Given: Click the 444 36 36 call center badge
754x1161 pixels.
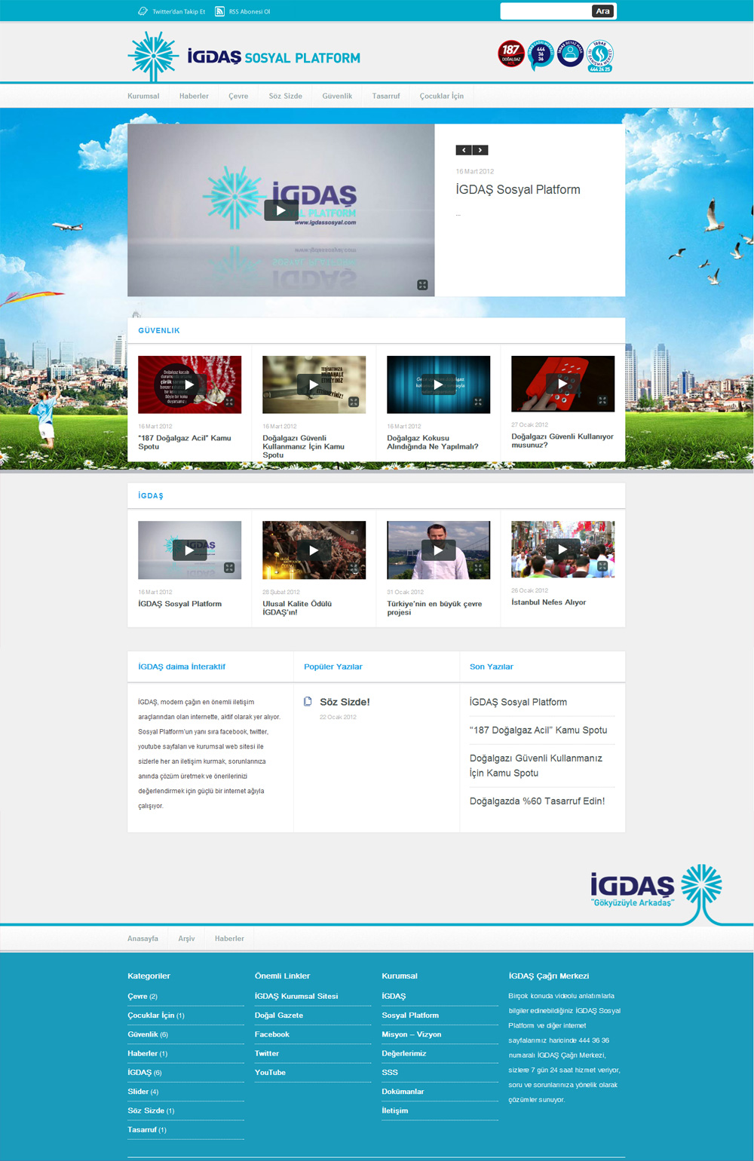Looking at the screenshot, I should tap(540, 54).
